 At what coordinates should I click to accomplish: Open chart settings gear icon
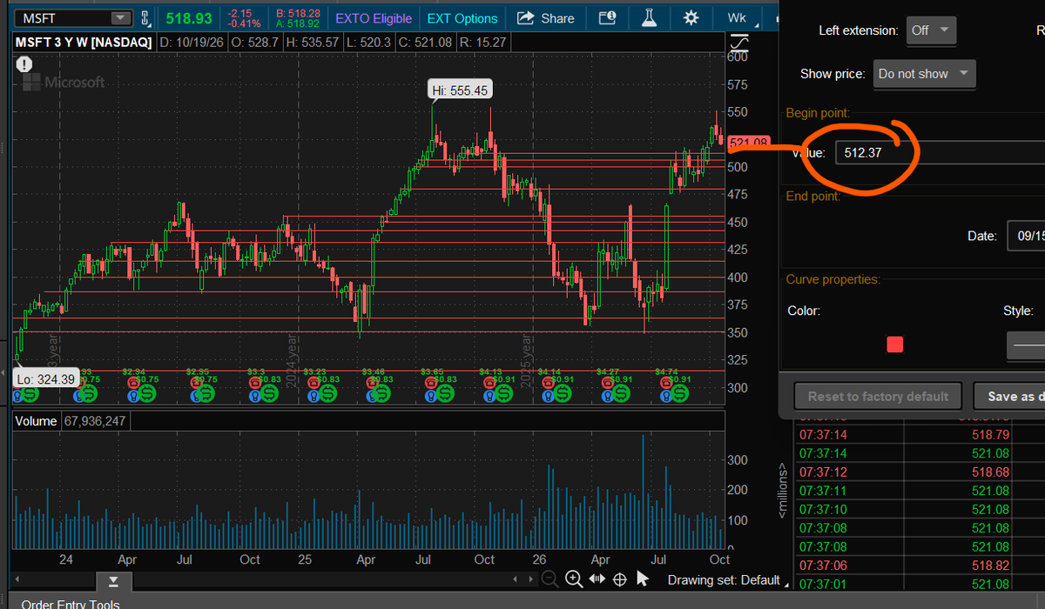[x=691, y=18]
